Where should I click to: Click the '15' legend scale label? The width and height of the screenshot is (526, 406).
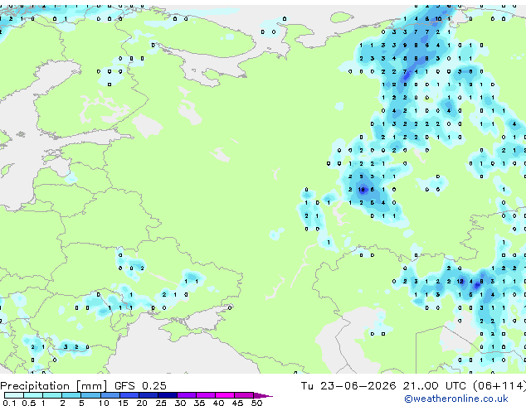(123, 403)
